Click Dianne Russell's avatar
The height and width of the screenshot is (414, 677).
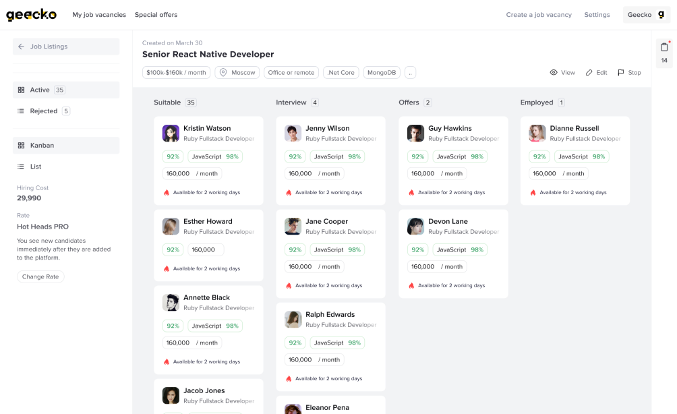click(x=537, y=134)
